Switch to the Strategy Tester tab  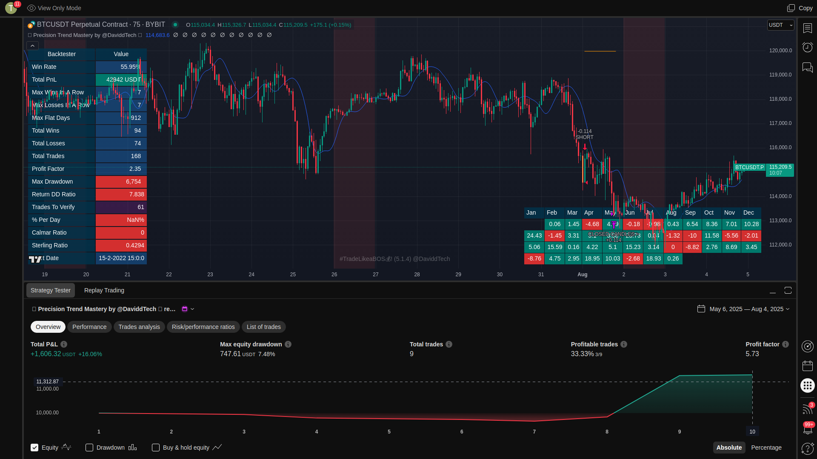click(x=51, y=290)
